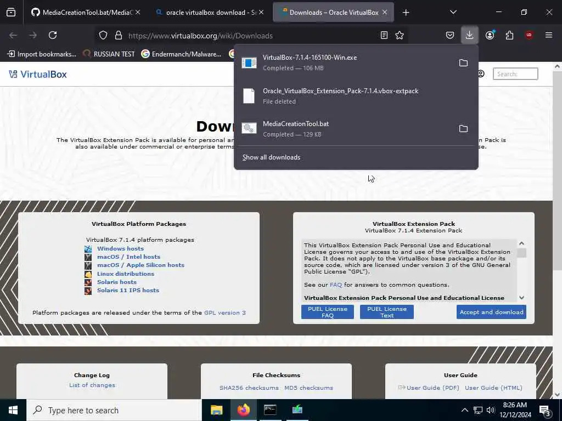The height and width of the screenshot is (421, 562).
Task: Switch to oracle virtualbox download search tab
Action: tap(210, 13)
